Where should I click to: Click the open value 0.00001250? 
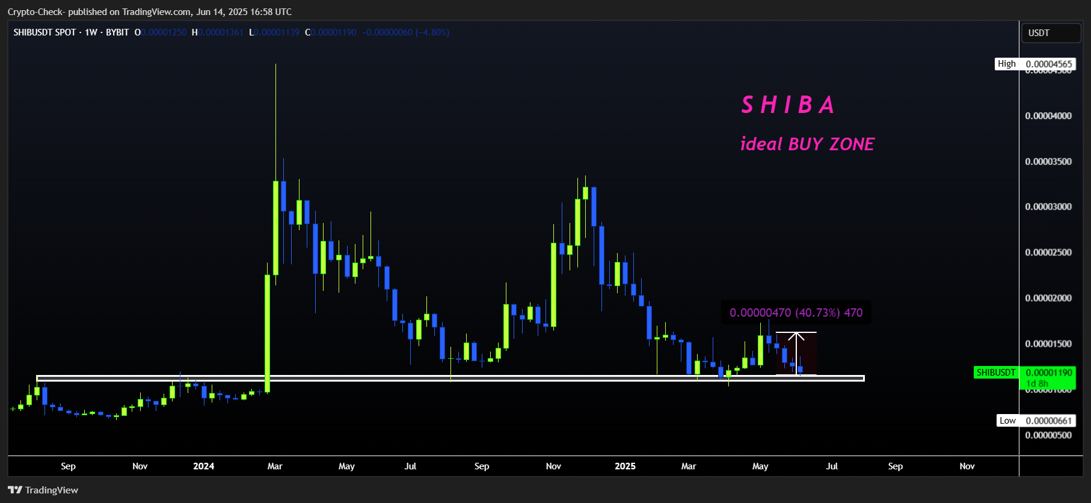pos(164,32)
